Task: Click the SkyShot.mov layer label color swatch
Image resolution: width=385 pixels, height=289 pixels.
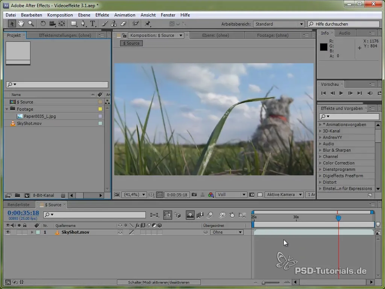Action: [38, 232]
